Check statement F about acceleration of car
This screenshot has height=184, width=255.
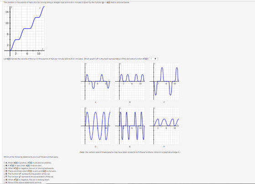point(5,177)
